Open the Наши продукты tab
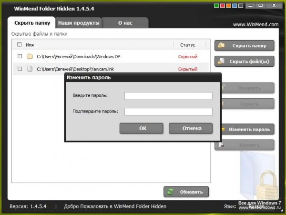This screenshot has height=215, width=286. 79,23
